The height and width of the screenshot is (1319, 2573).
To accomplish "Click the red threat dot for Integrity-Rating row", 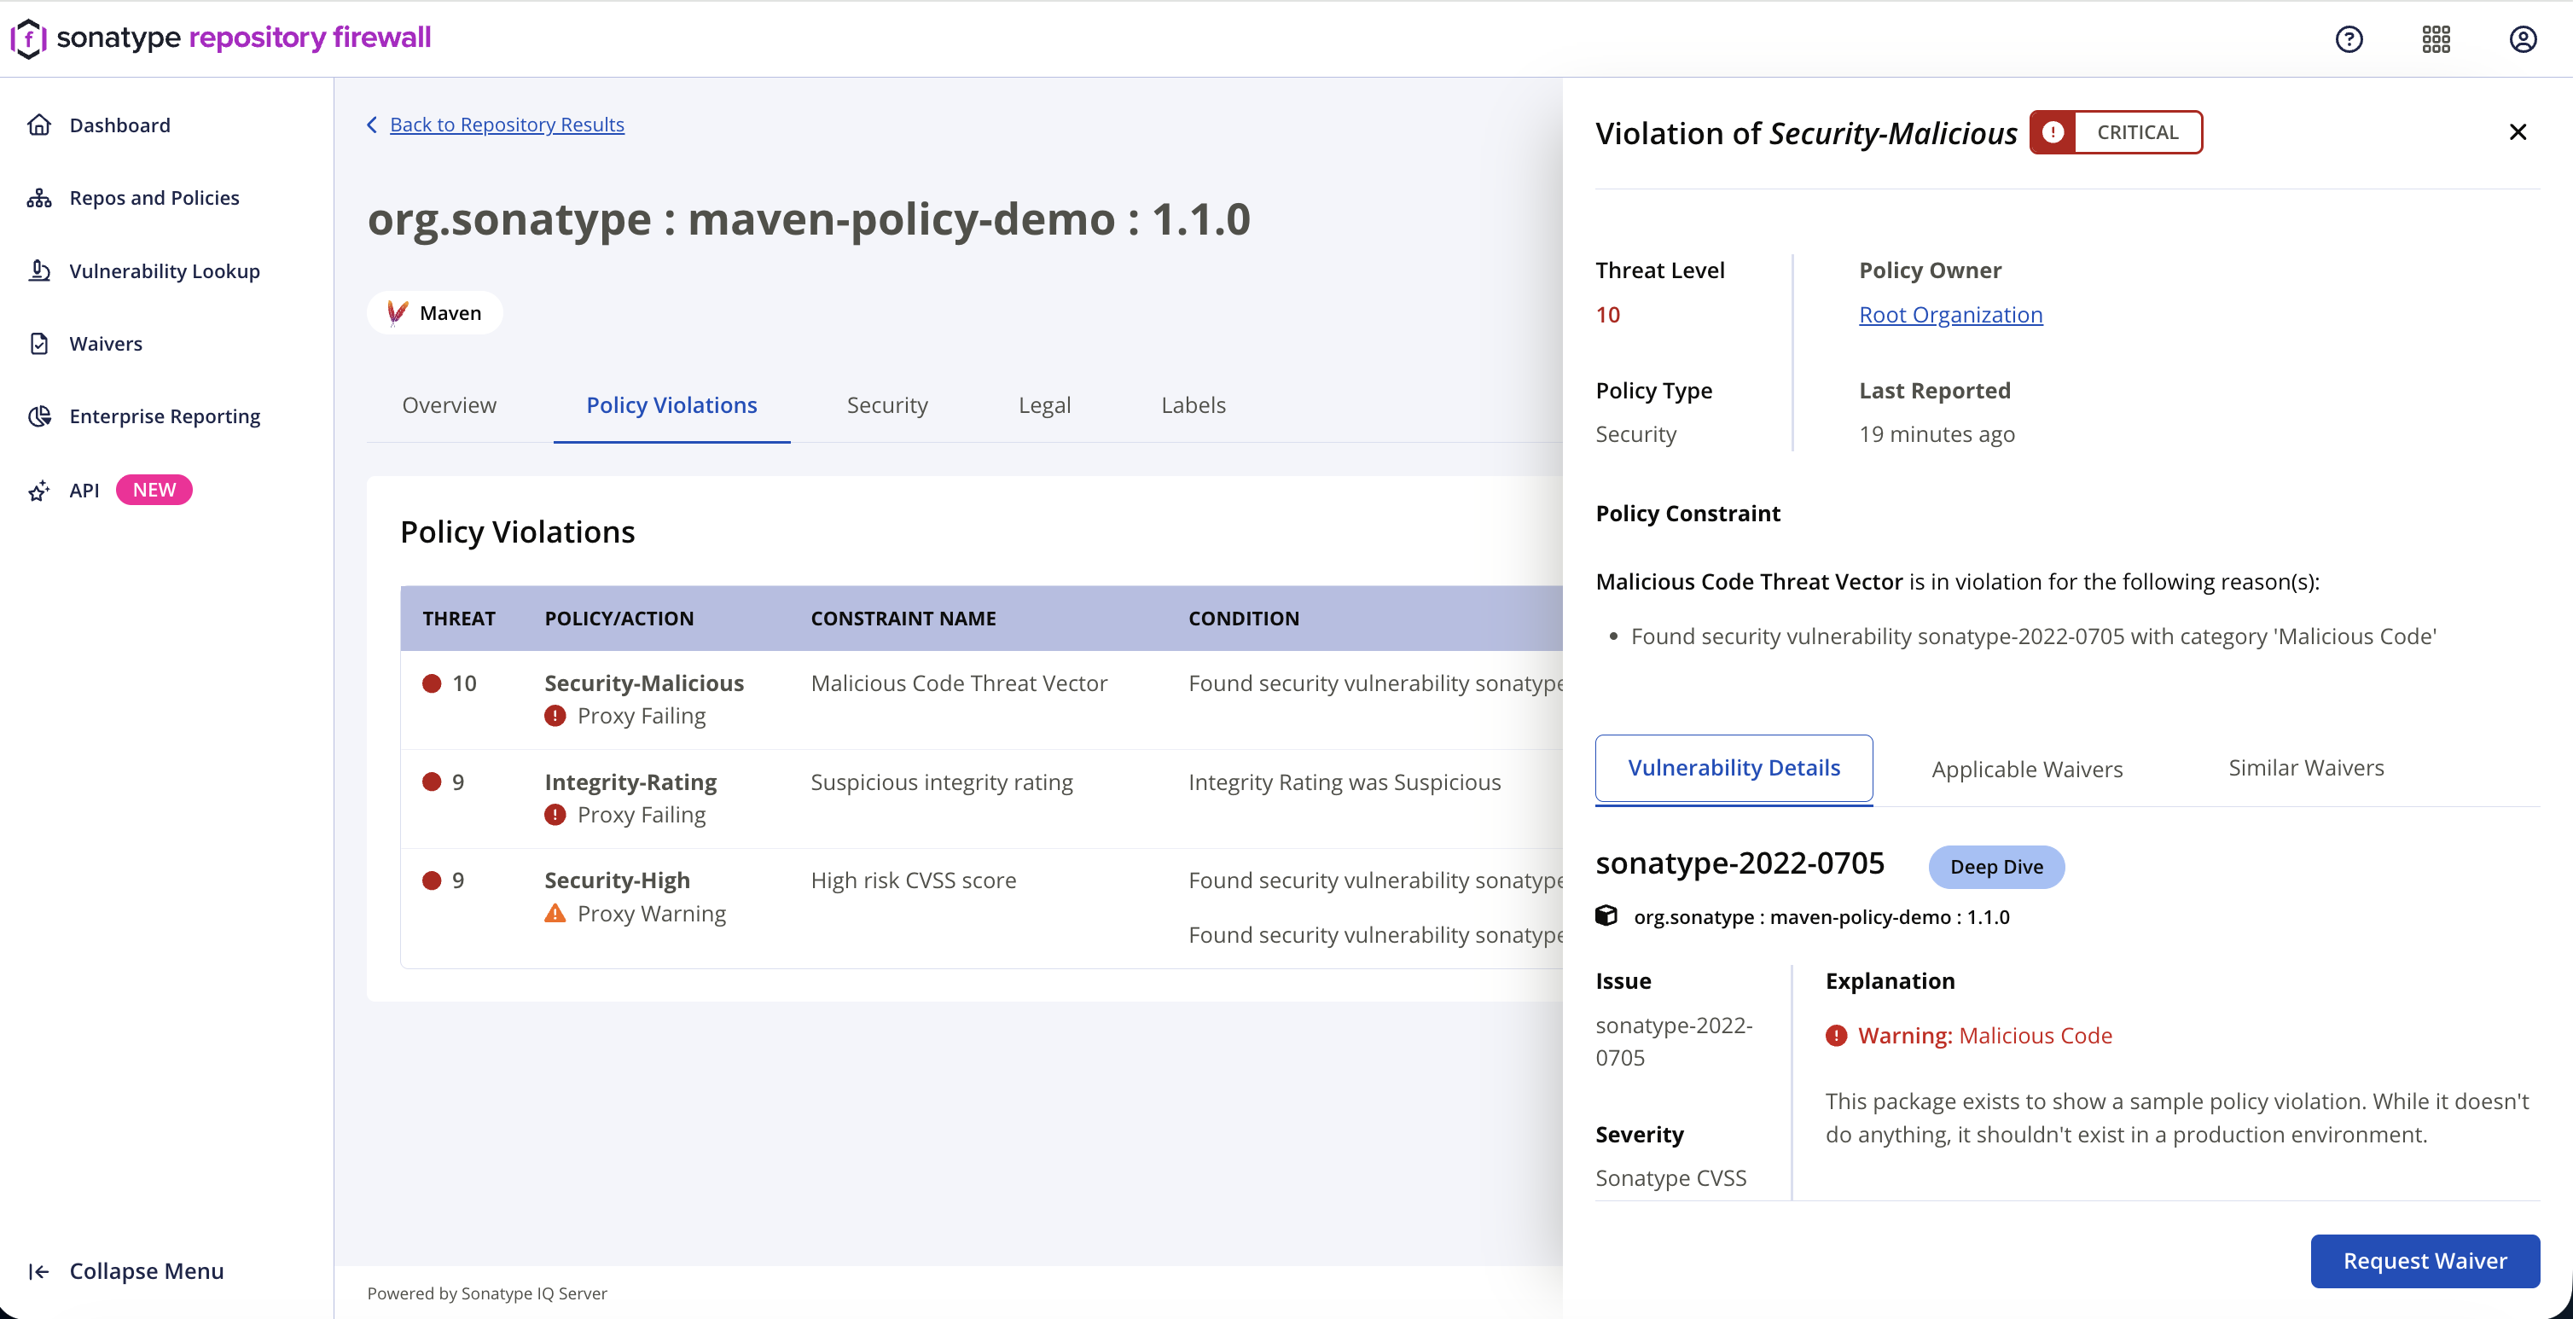I will click(x=432, y=782).
